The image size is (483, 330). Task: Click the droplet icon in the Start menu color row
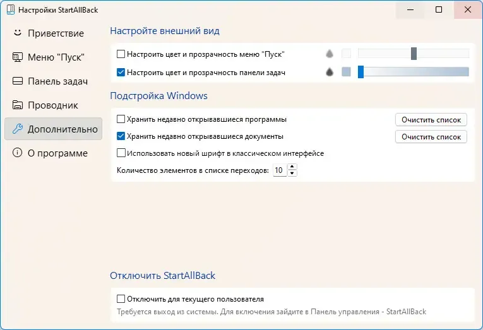click(329, 54)
